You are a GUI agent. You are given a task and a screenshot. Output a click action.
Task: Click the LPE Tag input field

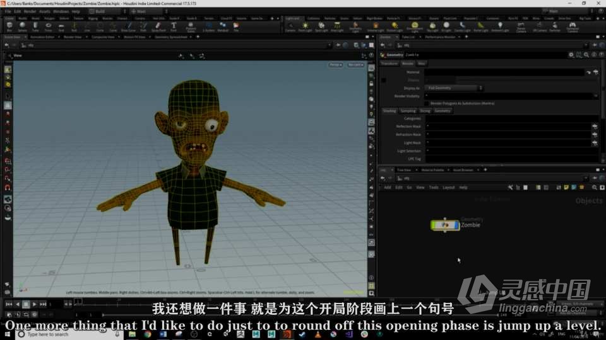(x=512, y=159)
